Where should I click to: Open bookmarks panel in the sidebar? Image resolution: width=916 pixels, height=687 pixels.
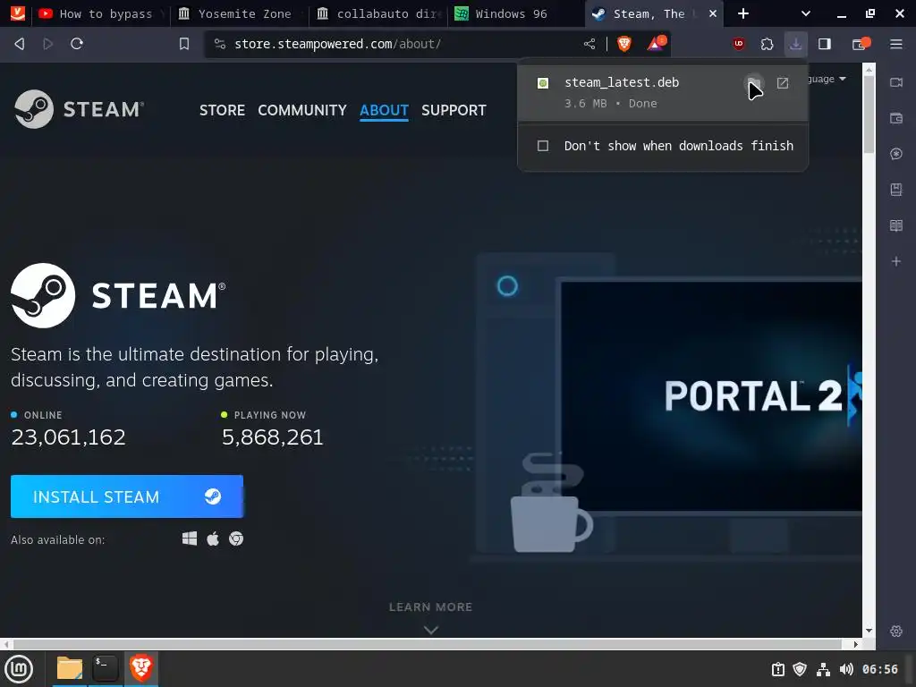coord(896,190)
